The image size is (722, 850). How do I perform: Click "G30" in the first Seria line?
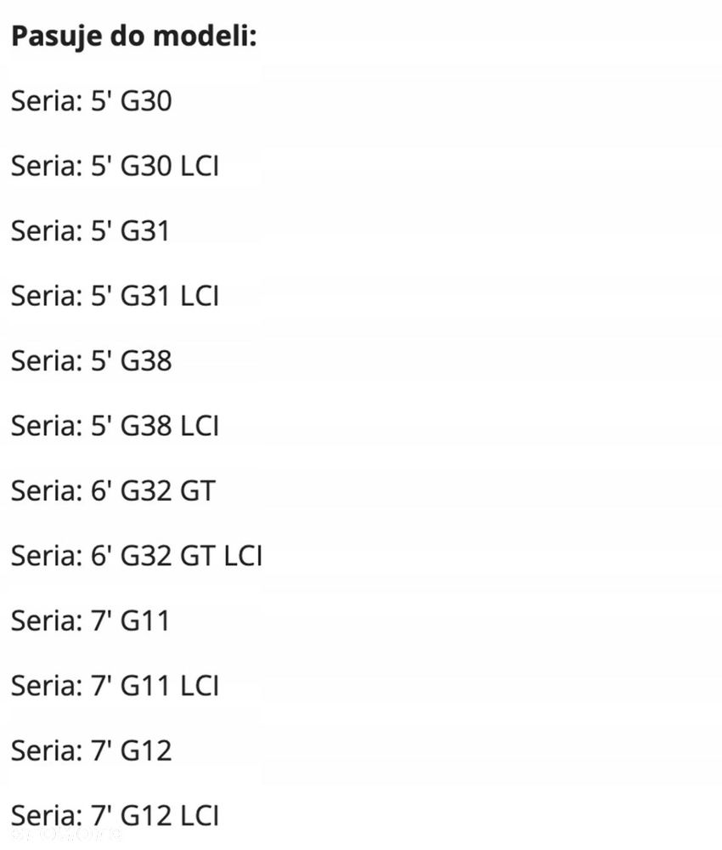point(146,102)
